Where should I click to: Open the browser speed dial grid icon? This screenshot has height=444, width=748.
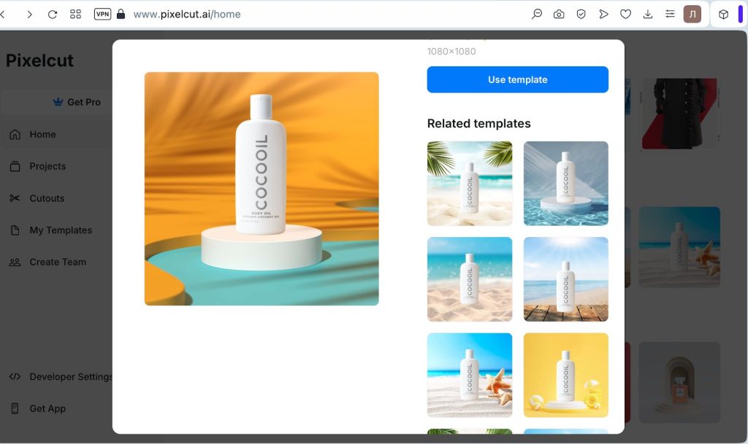pos(75,15)
